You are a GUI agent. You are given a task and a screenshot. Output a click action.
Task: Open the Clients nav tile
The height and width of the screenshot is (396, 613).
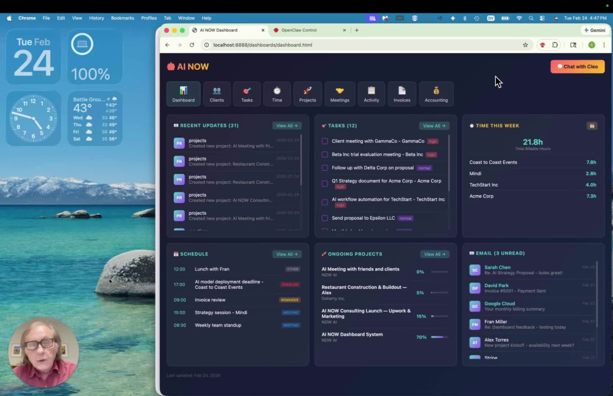point(216,94)
